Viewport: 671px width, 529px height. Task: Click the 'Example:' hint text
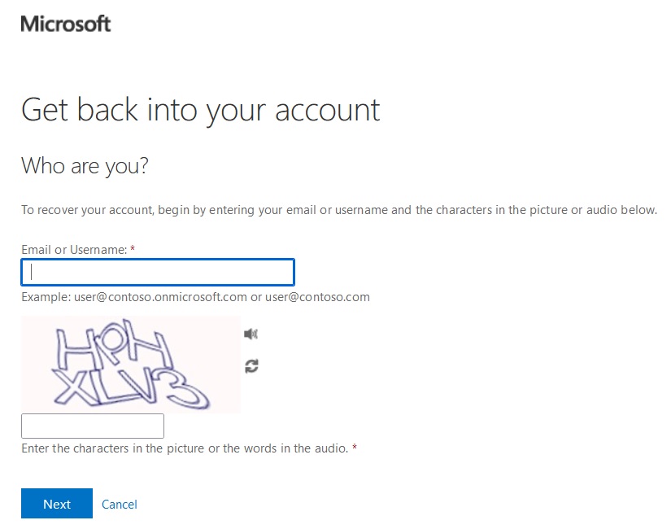point(46,297)
